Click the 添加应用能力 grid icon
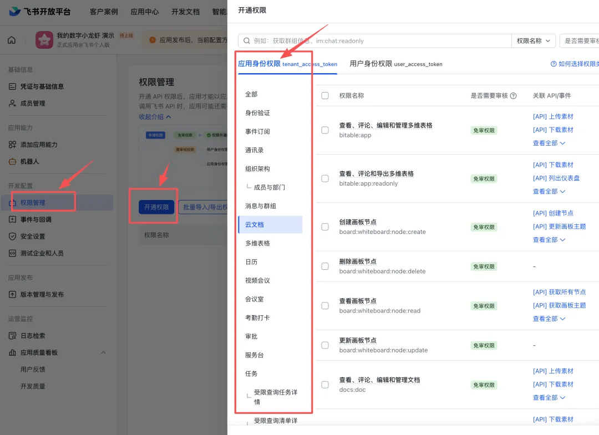599x435 pixels. click(x=12, y=145)
